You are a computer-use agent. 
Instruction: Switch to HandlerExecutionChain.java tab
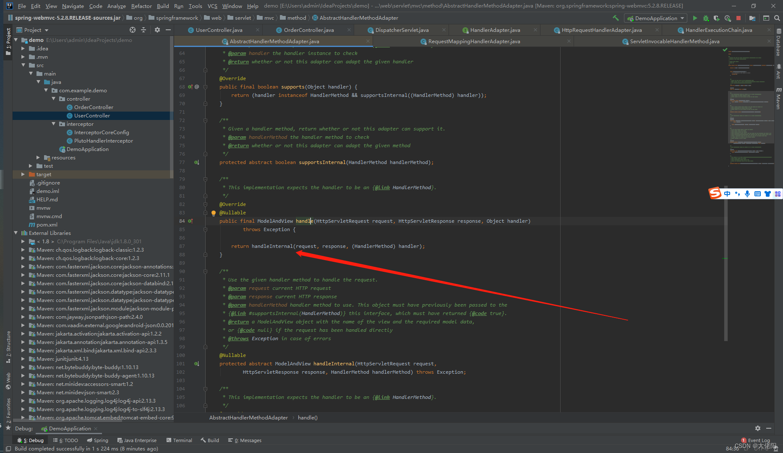tap(719, 30)
